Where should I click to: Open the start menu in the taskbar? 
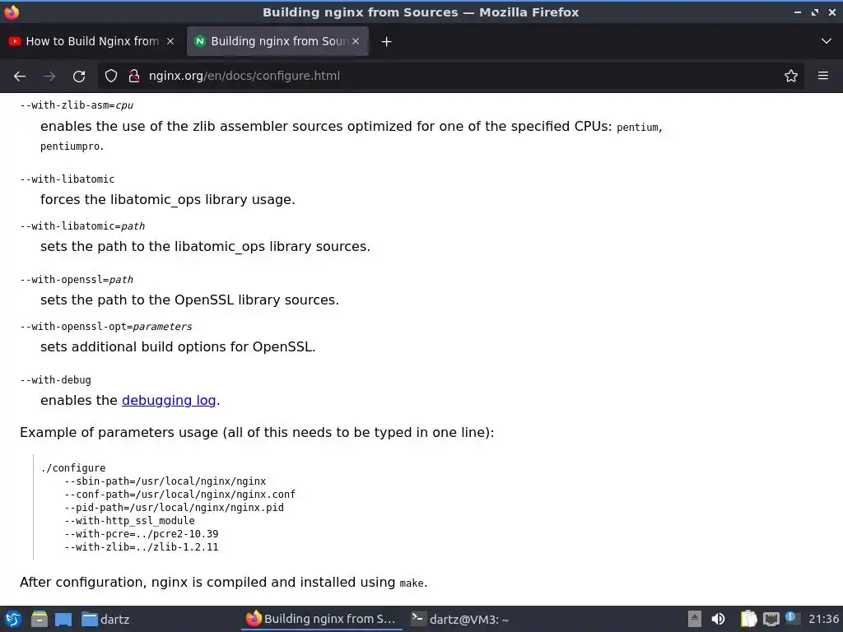point(13,619)
